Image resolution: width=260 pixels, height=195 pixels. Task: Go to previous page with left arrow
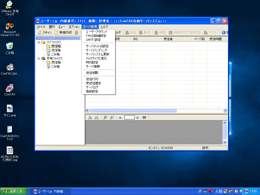tap(120, 118)
